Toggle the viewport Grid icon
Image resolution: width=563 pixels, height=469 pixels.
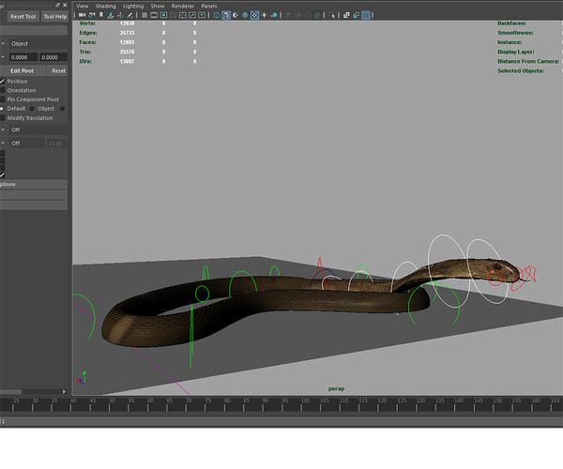pyautogui.click(x=145, y=15)
